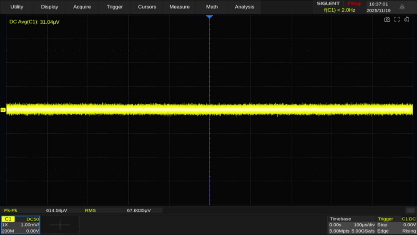Open the Math menu
The height and width of the screenshot is (235, 417).
[212, 7]
